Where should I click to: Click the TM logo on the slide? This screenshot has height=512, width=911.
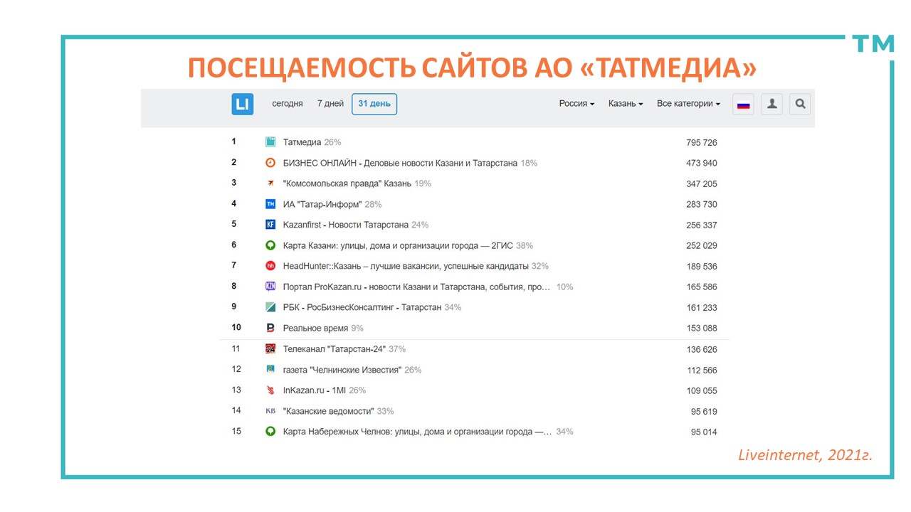(873, 44)
